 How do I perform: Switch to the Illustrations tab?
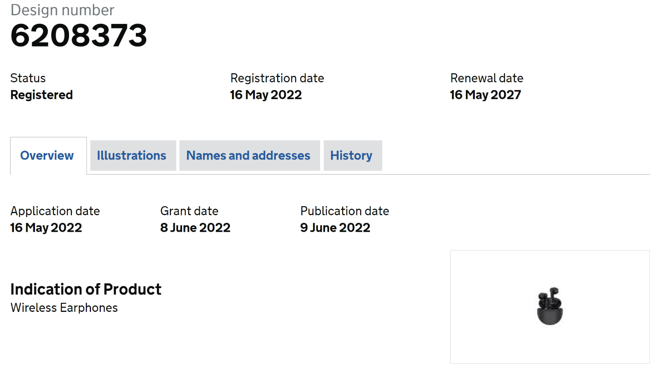(x=132, y=156)
